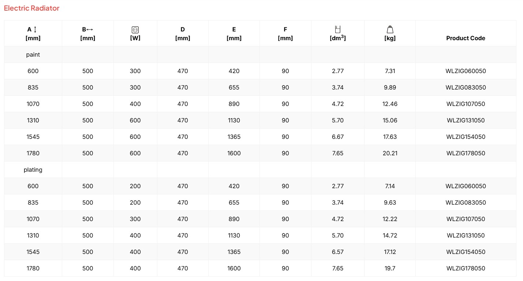Select the Electric Radiator heading
The height and width of the screenshot is (281, 523).
tap(31, 8)
